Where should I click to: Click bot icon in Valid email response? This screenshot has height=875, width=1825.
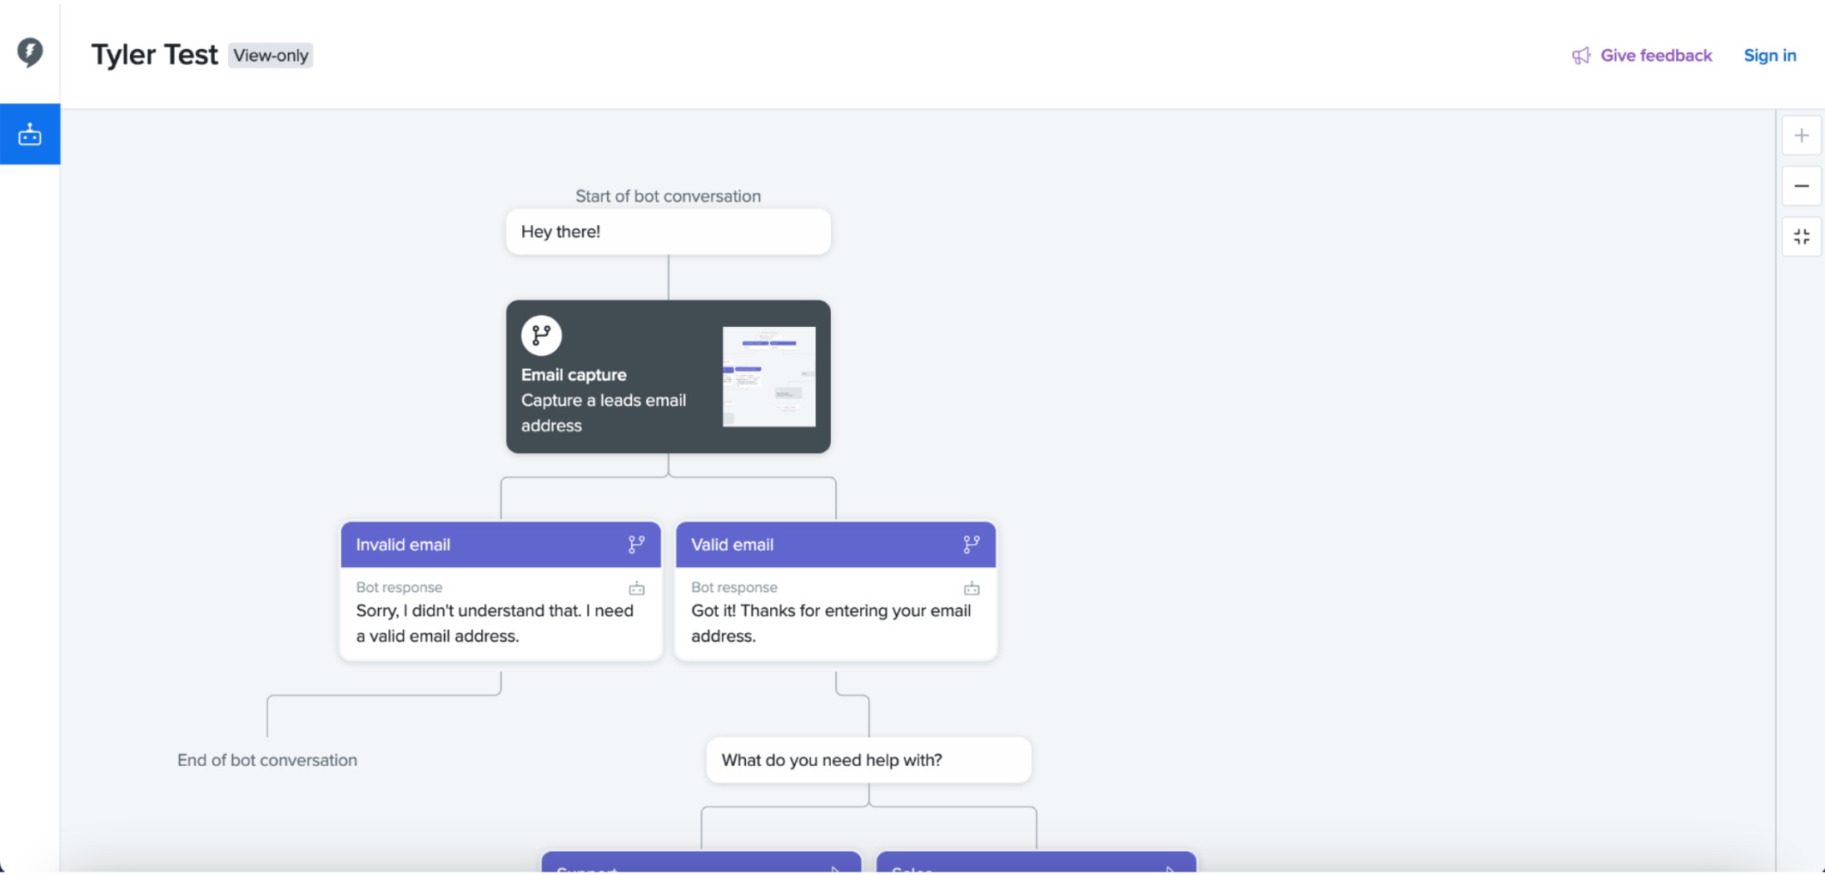(x=972, y=588)
